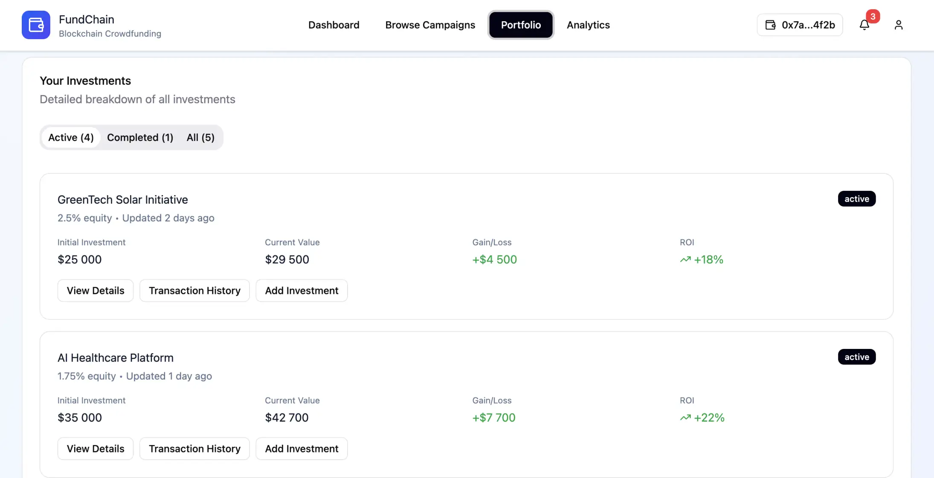The image size is (934, 478).
Task: Click the FundChain wallet logo
Action: click(36, 25)
